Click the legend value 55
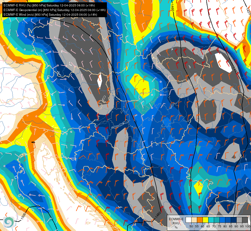Screen dimensions: 251x231 [x=197, y=226]
